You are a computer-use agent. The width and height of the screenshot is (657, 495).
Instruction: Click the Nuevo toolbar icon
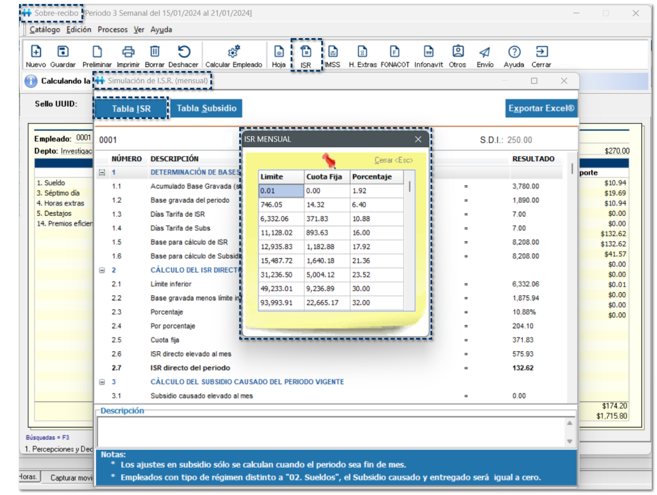(35, 52)
